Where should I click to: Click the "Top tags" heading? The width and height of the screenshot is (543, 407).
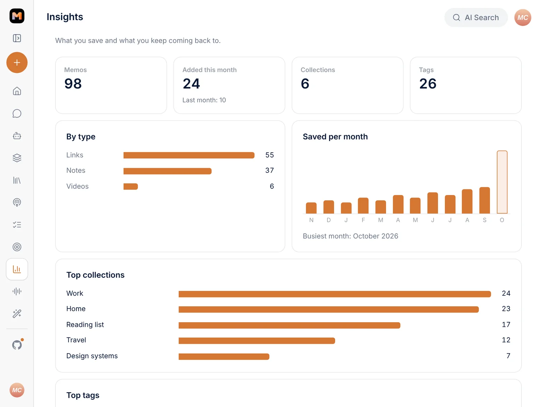click(83, 395)
